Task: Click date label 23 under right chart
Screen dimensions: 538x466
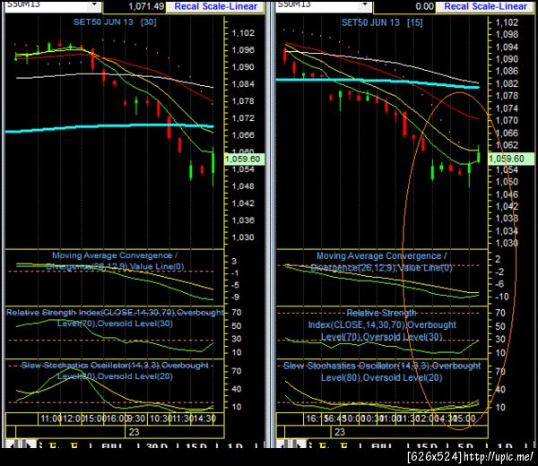Action: tap(340, 432)
